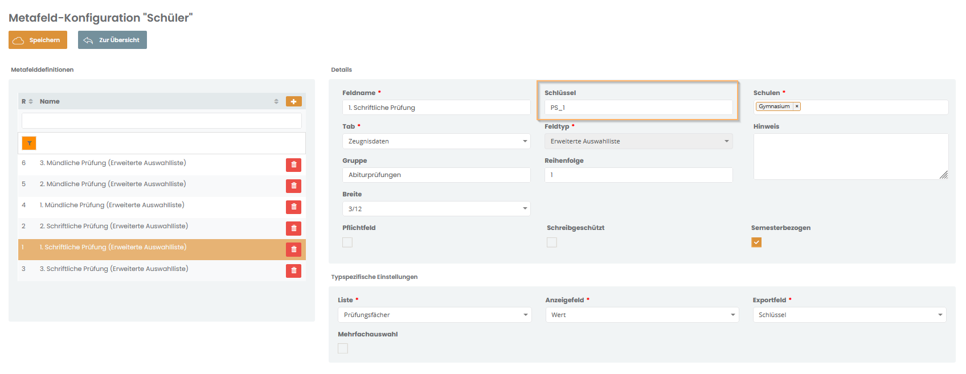The image size is (966, 374).
Task: Open the Breite dropdown showing 3/12
Action: tap(436, 209)
